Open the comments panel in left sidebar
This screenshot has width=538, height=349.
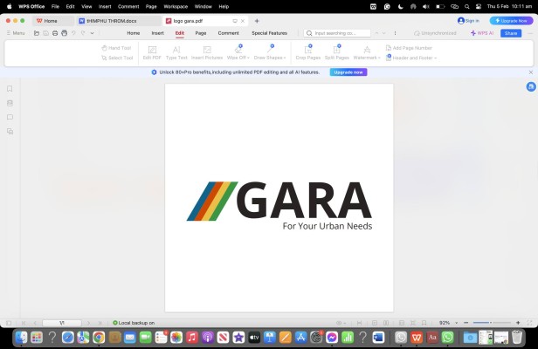coord(10,117)
